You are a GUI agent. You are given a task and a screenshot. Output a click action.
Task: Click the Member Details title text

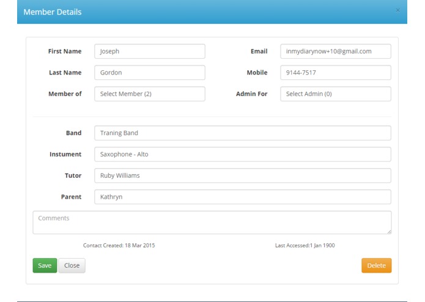53,12
